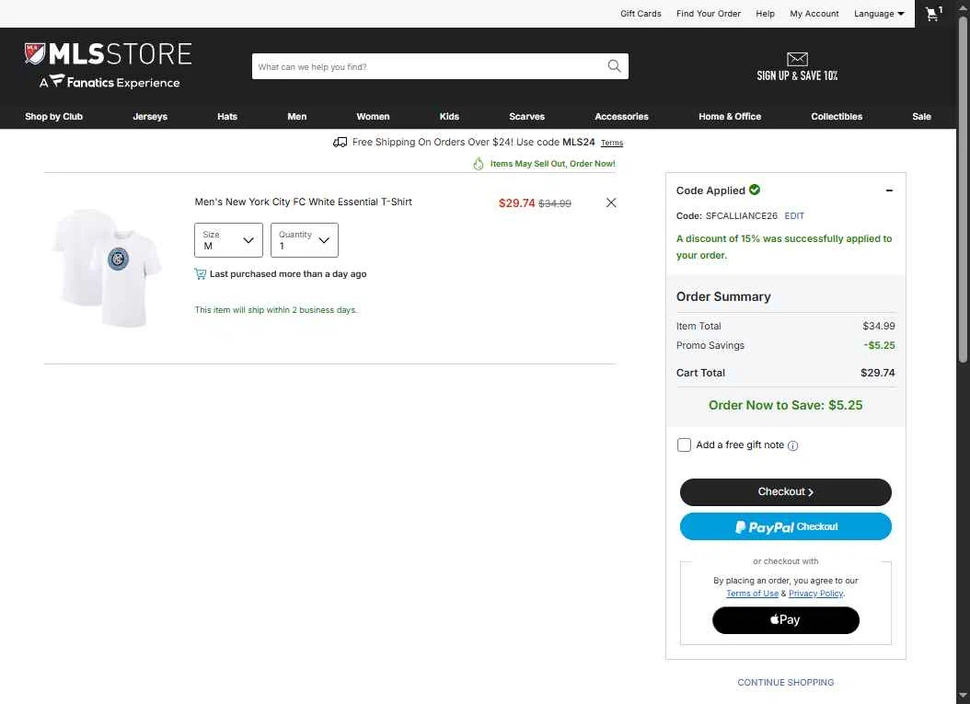Open the Find Your Order link
The width and height of the screenshot is (970, 704).
pos(709,14)
